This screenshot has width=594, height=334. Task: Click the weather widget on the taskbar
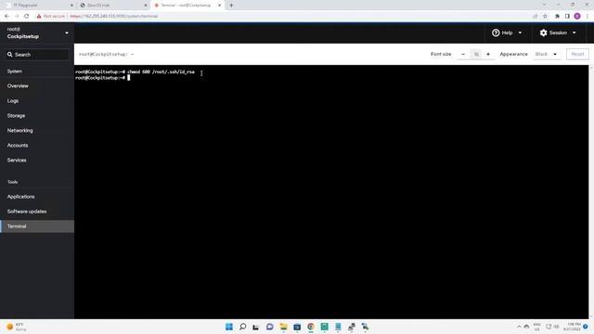(x=17, y=327)
